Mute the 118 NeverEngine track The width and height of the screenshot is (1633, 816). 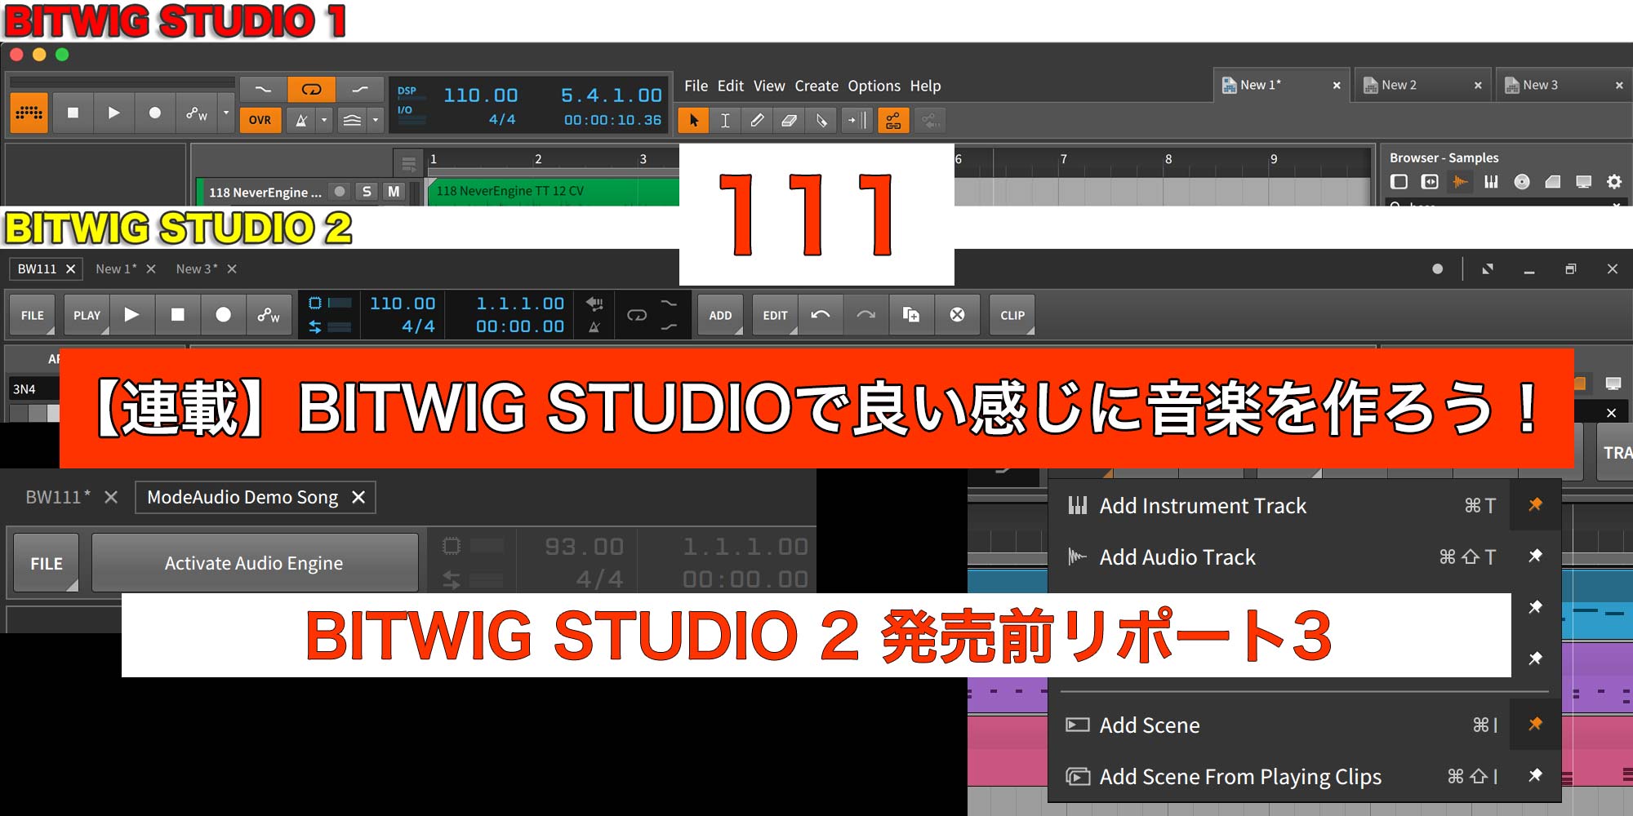[394, 191]
